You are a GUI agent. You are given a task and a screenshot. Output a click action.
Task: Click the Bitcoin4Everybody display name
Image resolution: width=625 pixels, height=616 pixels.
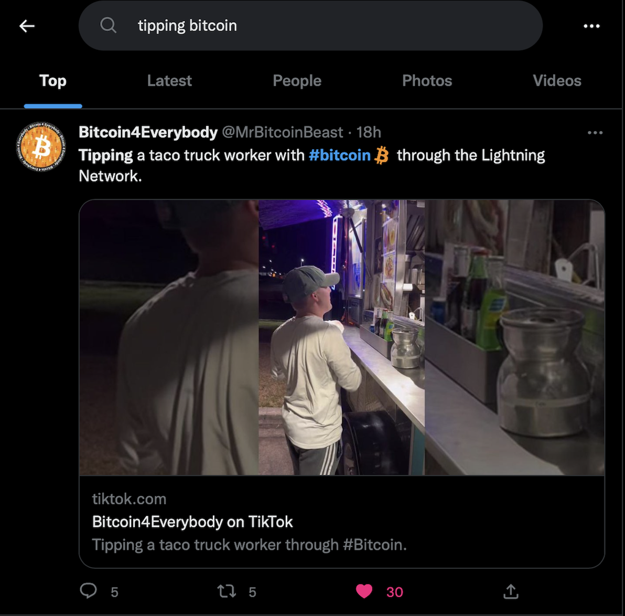[x=148, y=132]
